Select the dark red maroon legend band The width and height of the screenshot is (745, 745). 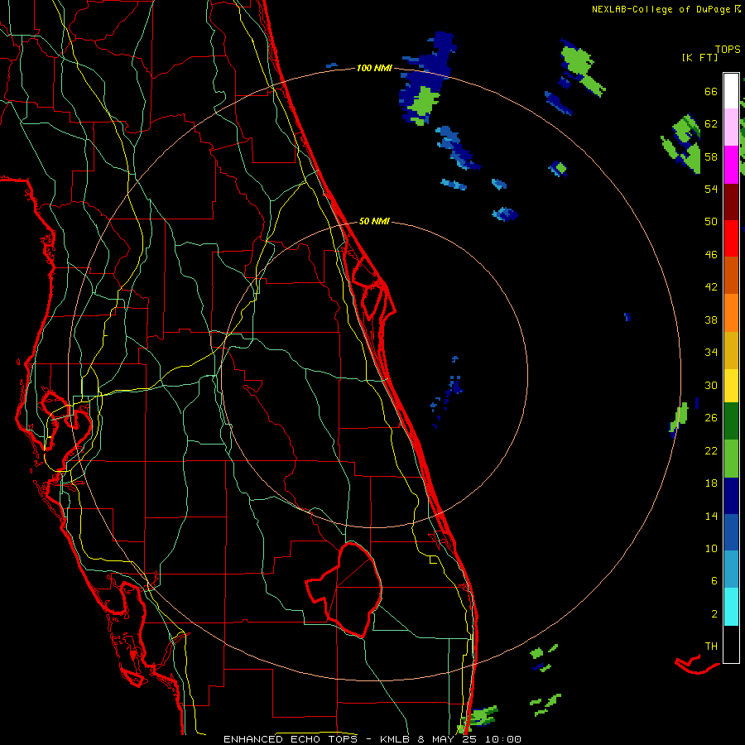(731, 202)
